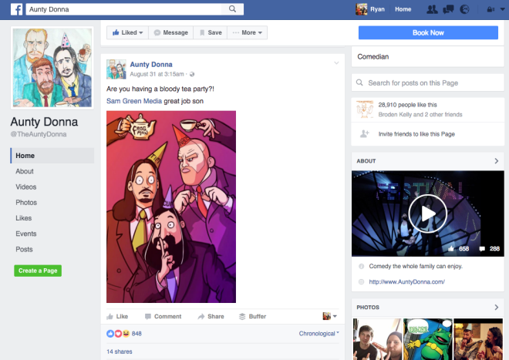
Task: Click the Create a Page button
Action: point(38,271)
